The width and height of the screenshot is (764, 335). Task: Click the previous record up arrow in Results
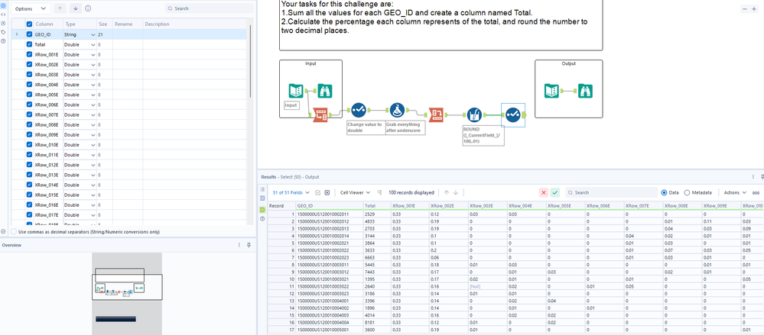[447, 192]
